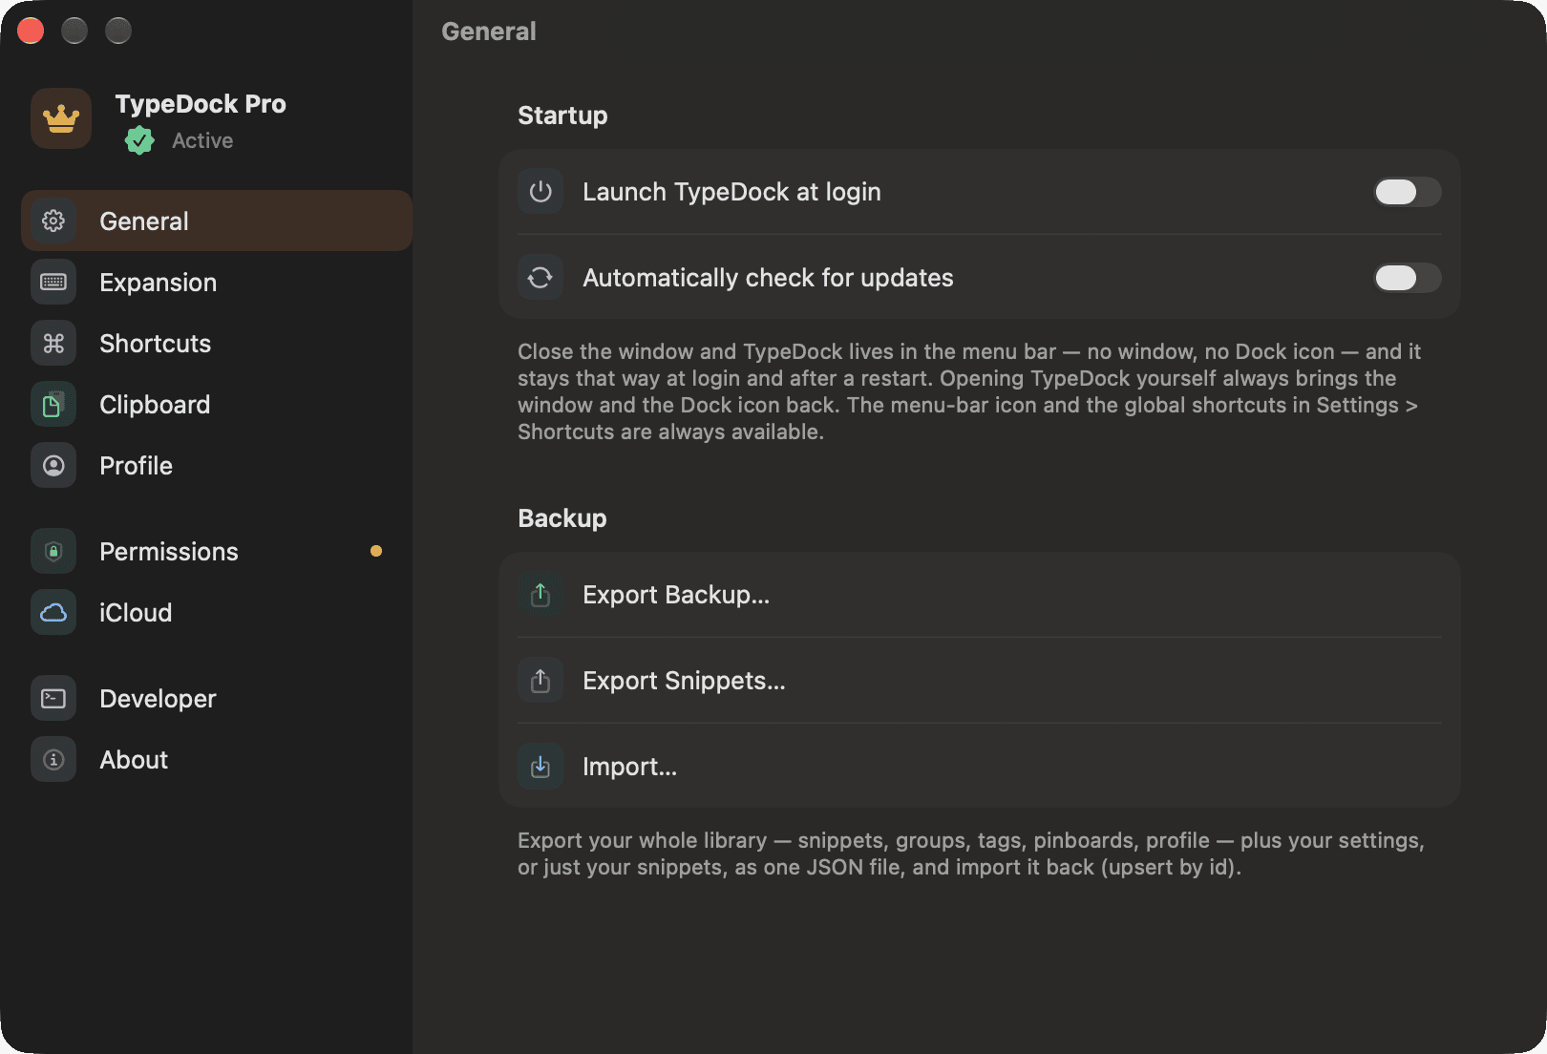Click the Export Snippets… button
Viewport: 1547px width, 1054px height.
click(x=980, y=680)
